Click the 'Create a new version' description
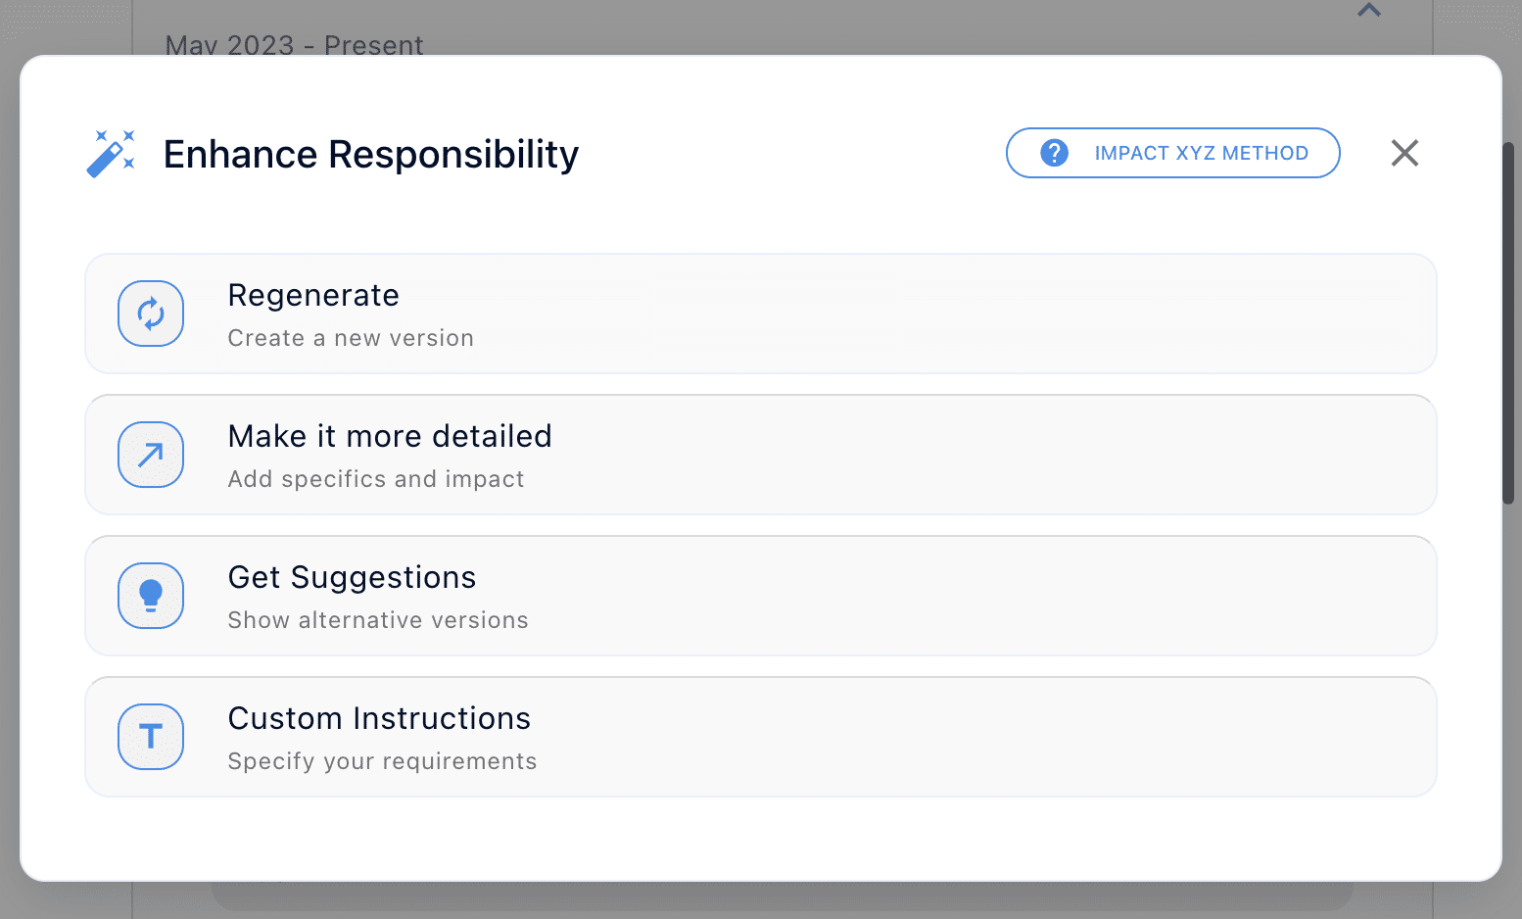The width and height of the screenshot is (1522, 919). coord(351,338)
